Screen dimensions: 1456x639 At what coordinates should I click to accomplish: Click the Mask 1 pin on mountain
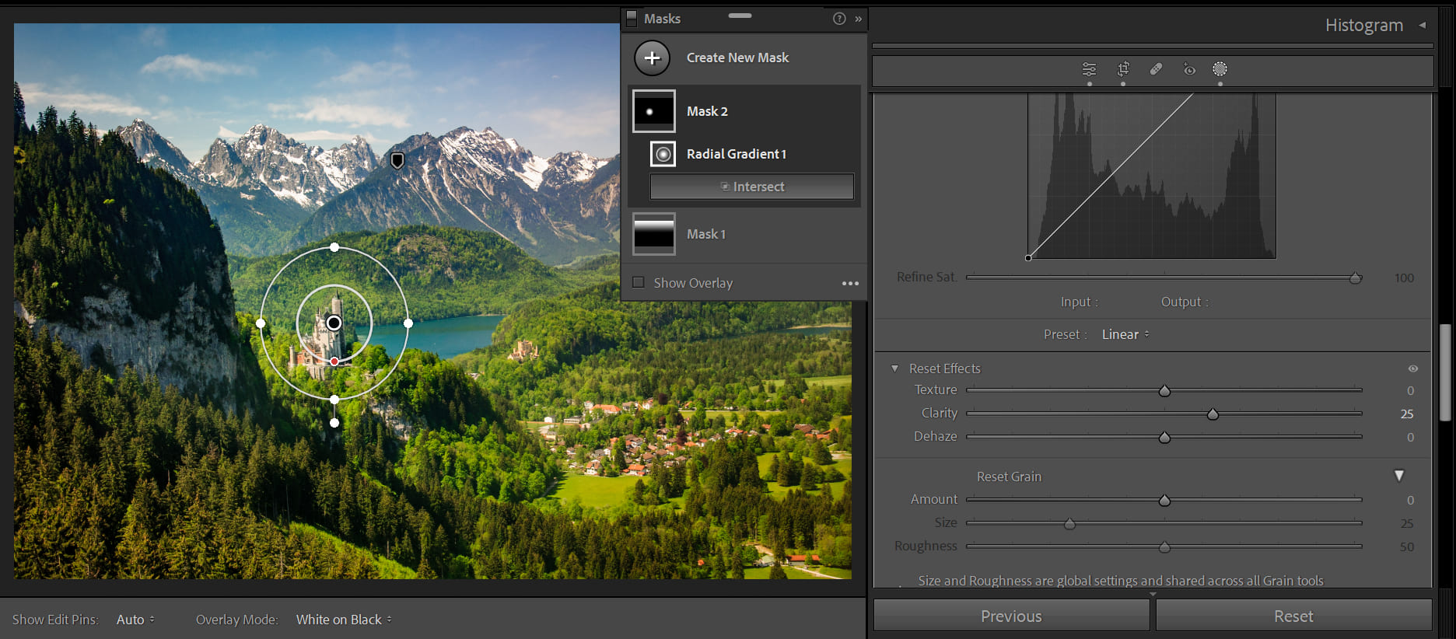397,160
